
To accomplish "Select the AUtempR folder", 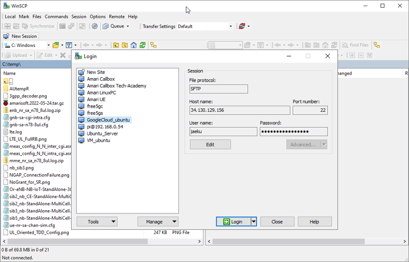I will pos(19,89).
